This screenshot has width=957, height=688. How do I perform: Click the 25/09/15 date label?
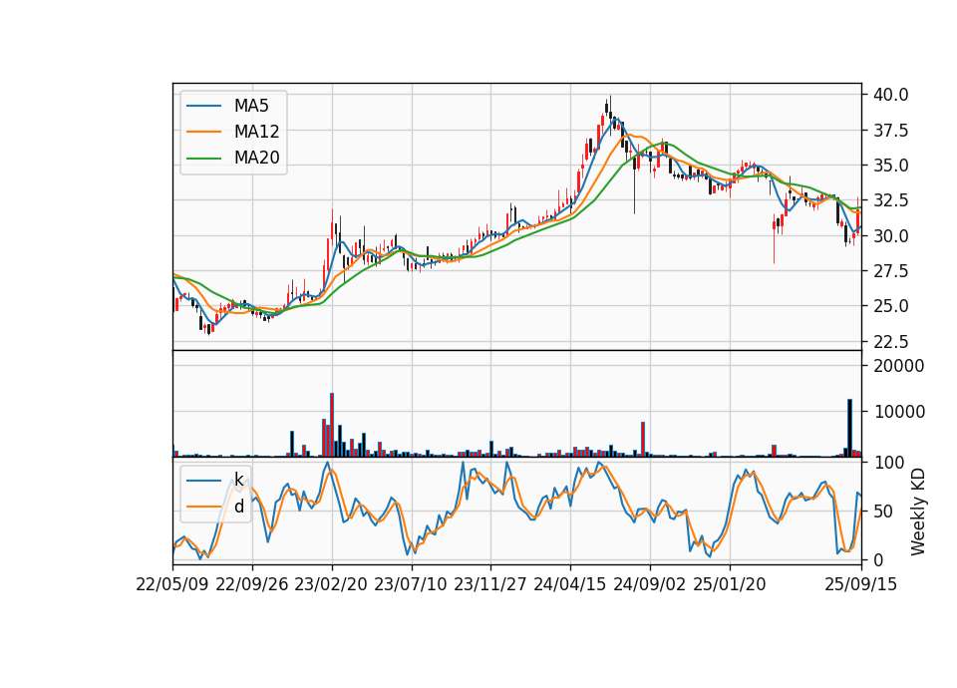point(861,584)
